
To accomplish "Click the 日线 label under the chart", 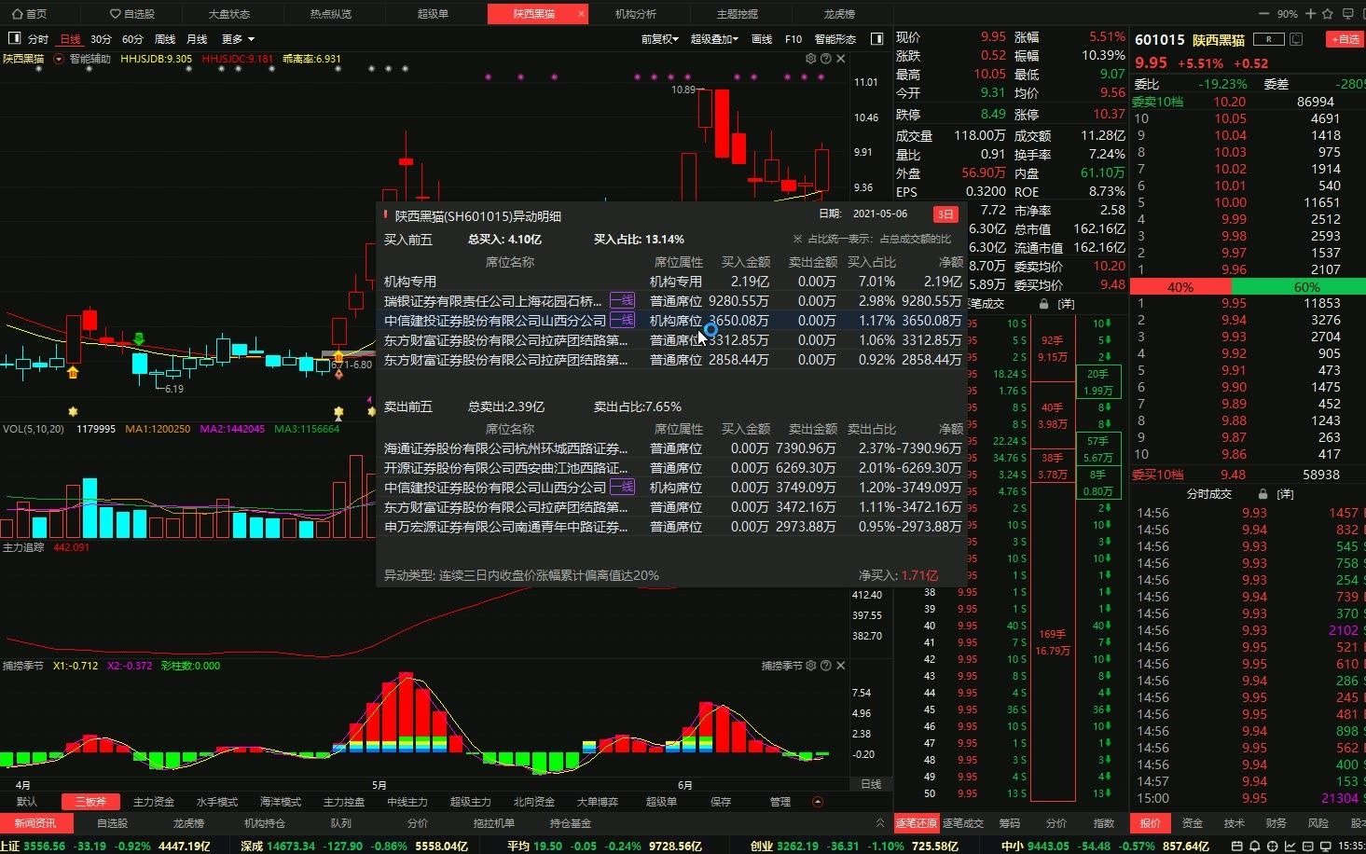I will point(871,784).
